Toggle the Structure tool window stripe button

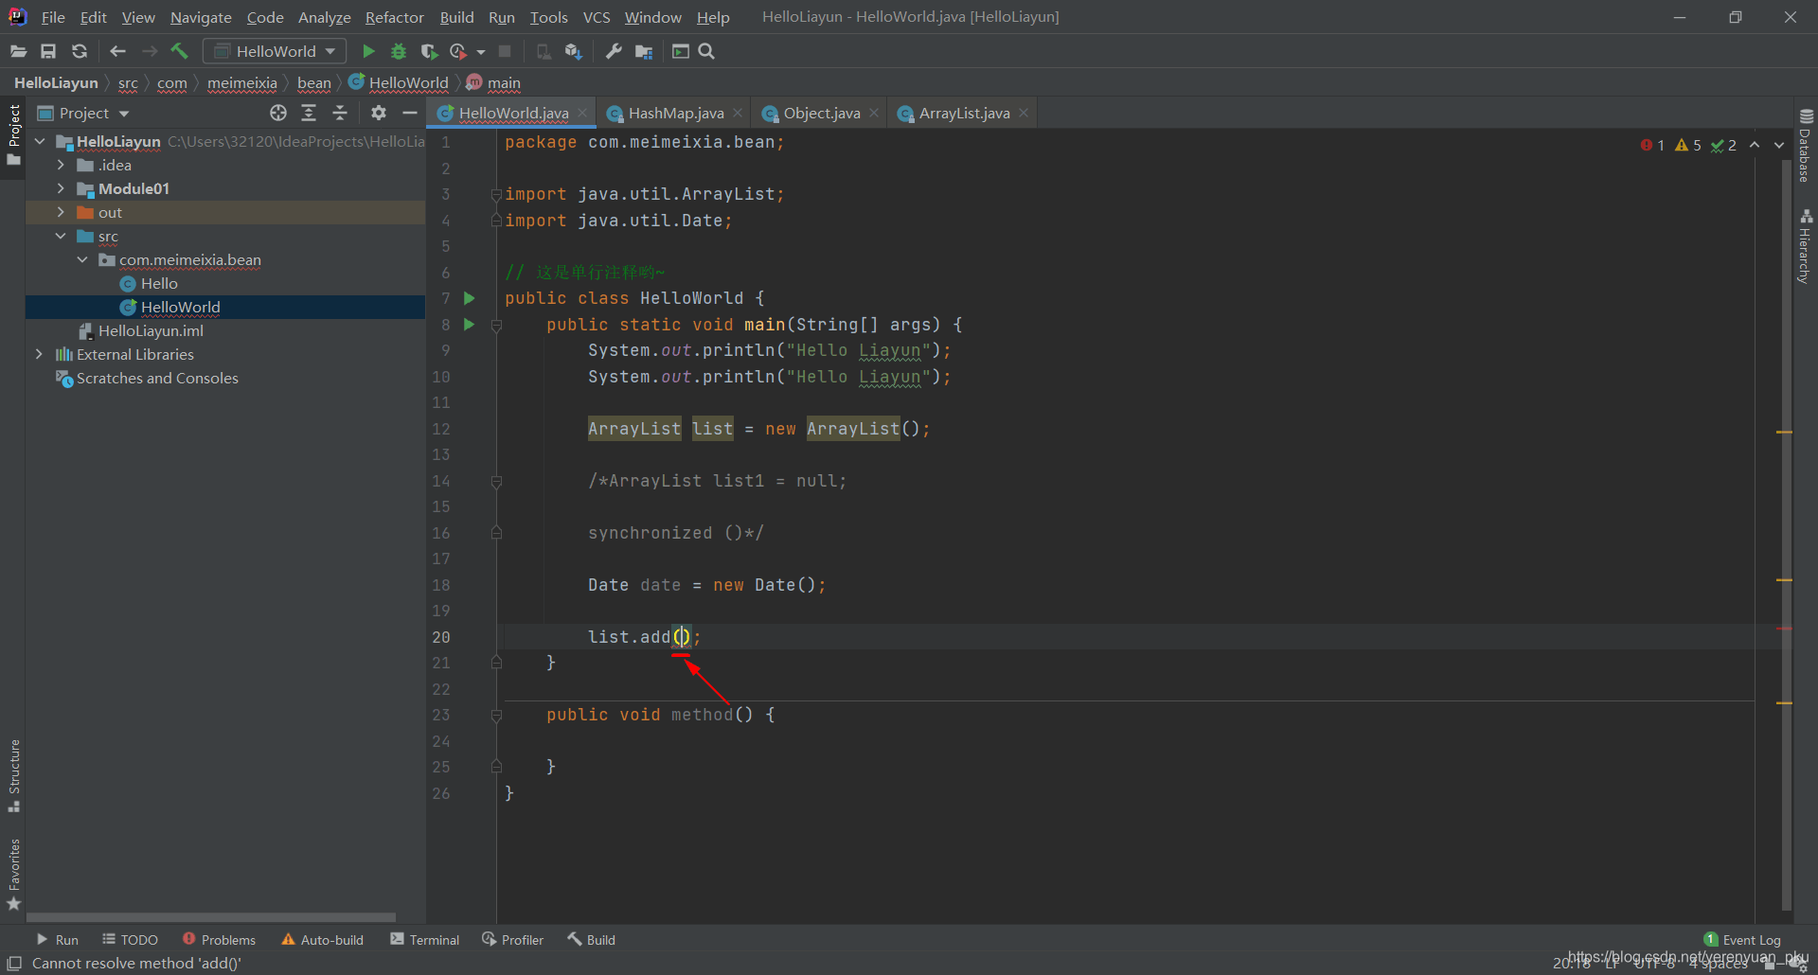point(13,774)
